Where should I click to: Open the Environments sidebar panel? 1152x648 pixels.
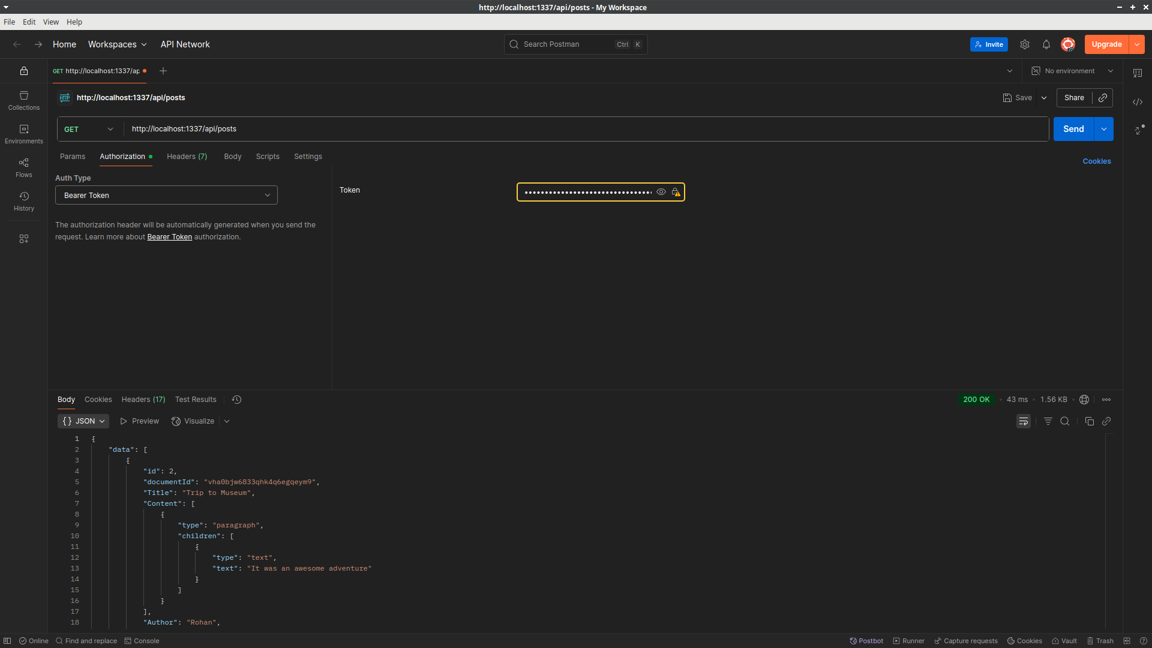(x=24, y=134)
